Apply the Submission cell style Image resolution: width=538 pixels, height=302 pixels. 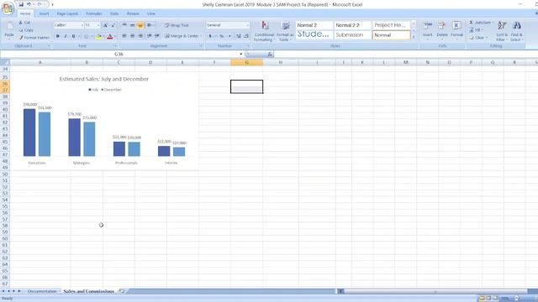pyautogui.click(x=352, y=35)
